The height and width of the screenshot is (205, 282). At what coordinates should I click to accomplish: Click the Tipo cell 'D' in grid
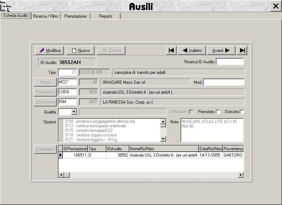(x=97, y=155)
